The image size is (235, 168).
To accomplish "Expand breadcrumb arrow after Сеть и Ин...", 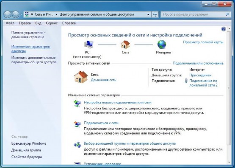I will click(x=56, y=14).
